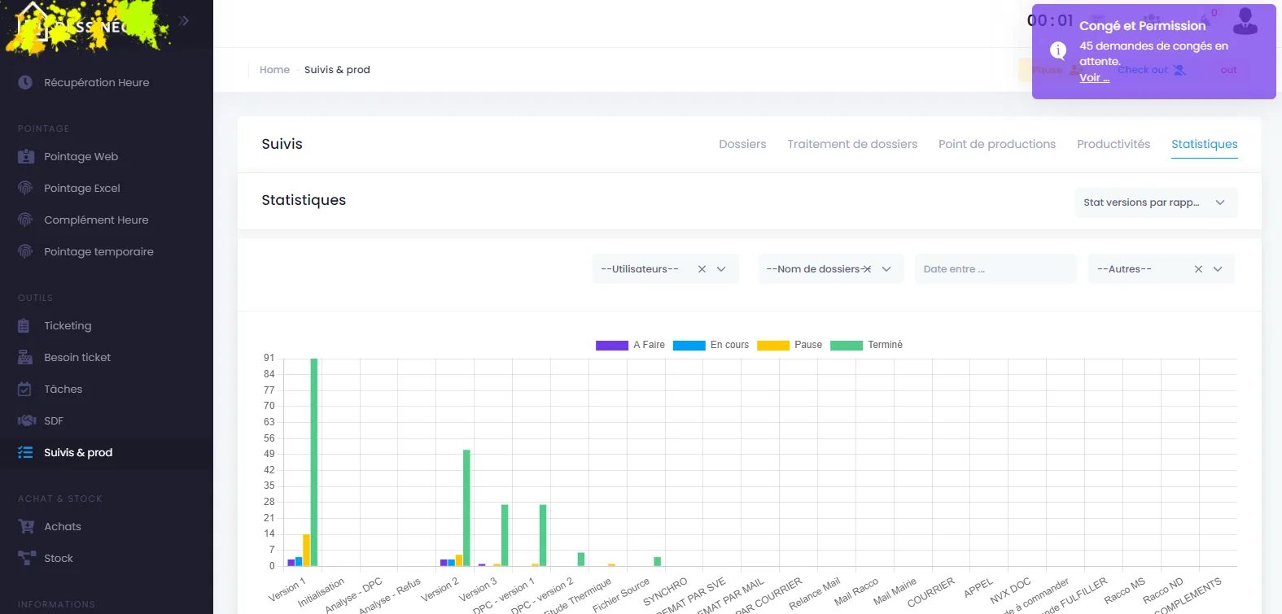Open Besoin ticket using its icon
This screenshot has width=1282, height=614.
point(25,357)
